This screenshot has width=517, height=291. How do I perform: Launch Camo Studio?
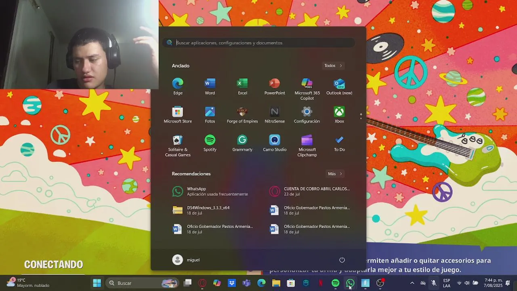point(275,143)
